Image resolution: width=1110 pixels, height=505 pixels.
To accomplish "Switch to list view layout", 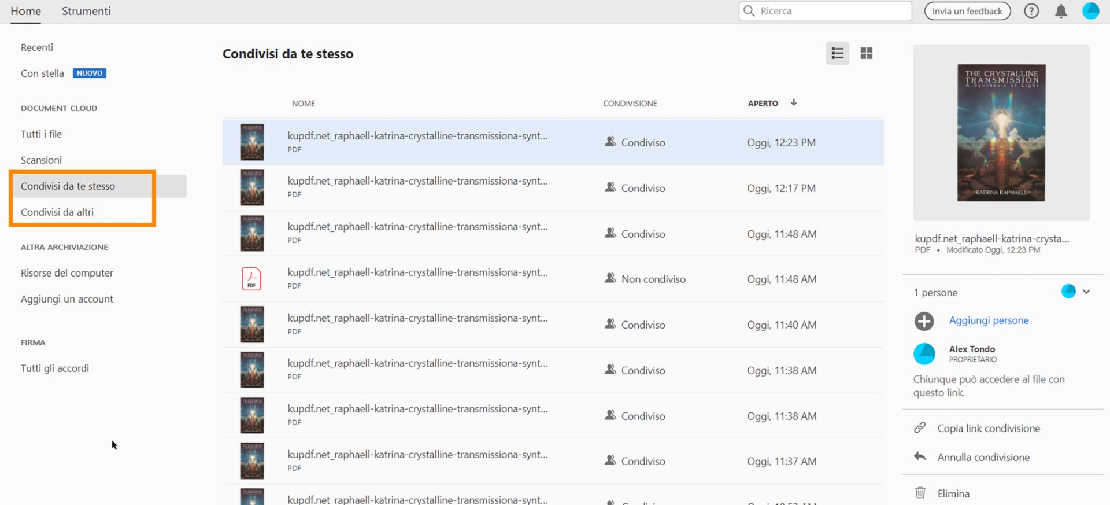I will pyautogui.click(x=837, y=54).
